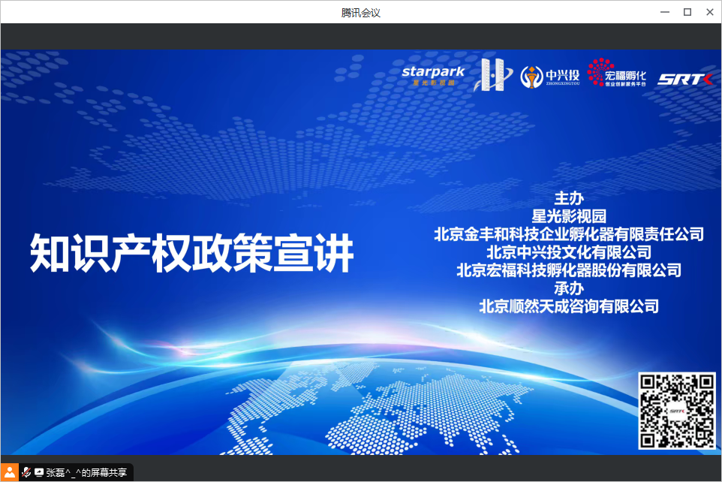Click the orange participant avatar icon

pos(9,472)
